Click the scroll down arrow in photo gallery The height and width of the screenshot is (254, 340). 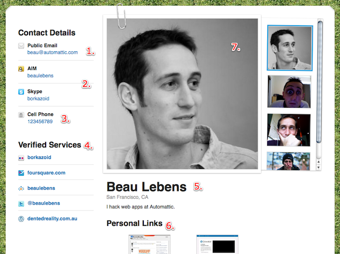point(320,167)
